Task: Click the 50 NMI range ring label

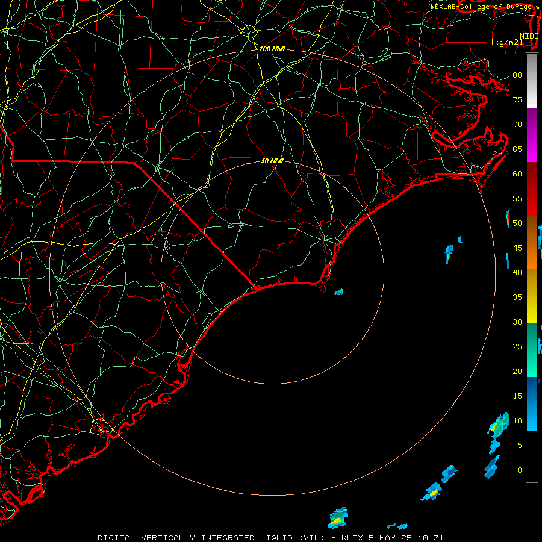Action: coord(272,161)
